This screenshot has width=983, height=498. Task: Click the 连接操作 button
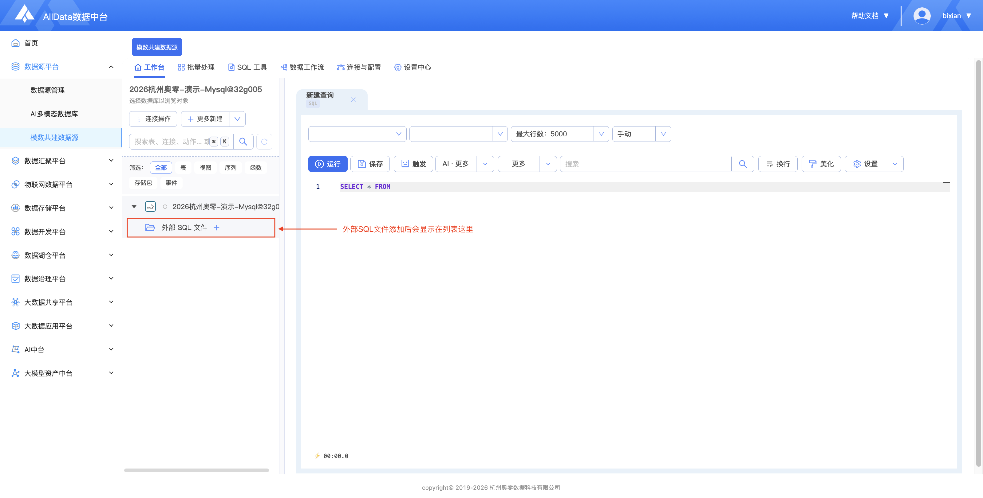click(153, 119)
